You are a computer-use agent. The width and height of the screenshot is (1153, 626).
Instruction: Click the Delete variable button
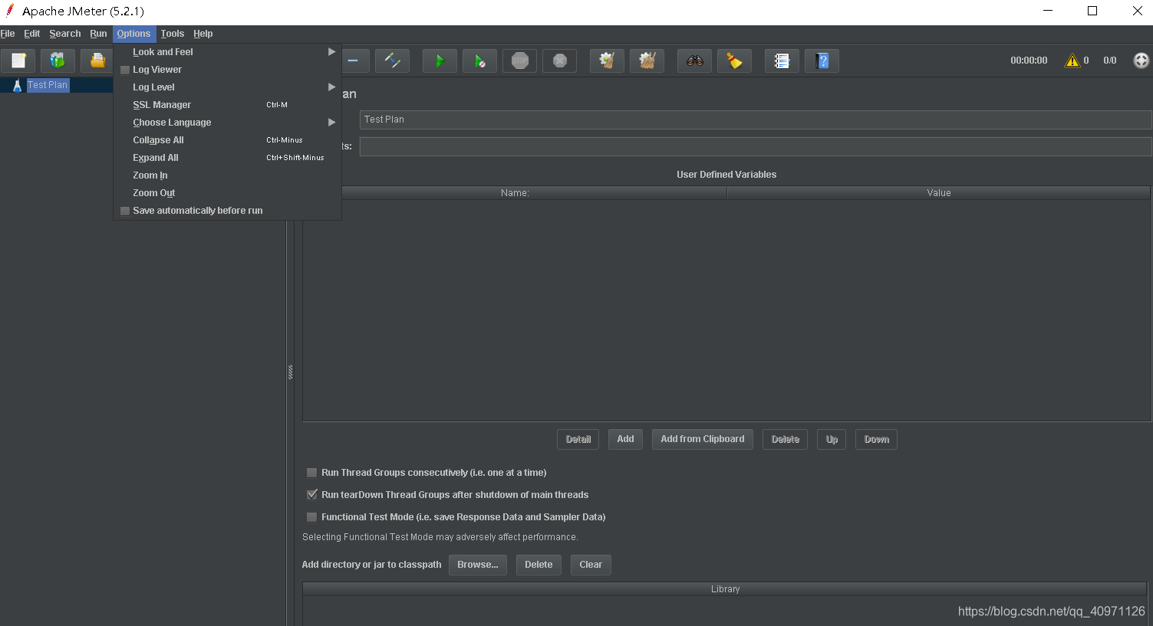click(x=785, y=439)
